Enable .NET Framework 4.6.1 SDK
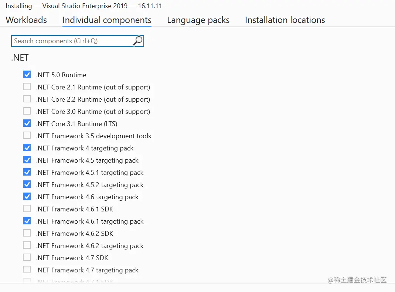 click(x=27, y=208)
